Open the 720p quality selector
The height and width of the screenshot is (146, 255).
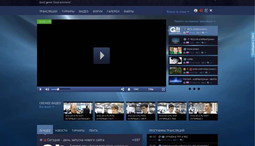pyautogui.click(x=150, y=89)
